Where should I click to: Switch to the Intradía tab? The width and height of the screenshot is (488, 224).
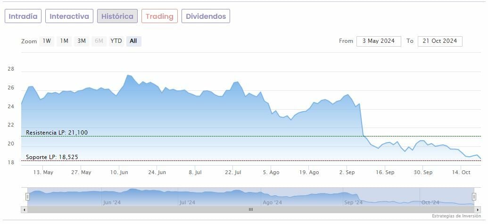[23, 16]
